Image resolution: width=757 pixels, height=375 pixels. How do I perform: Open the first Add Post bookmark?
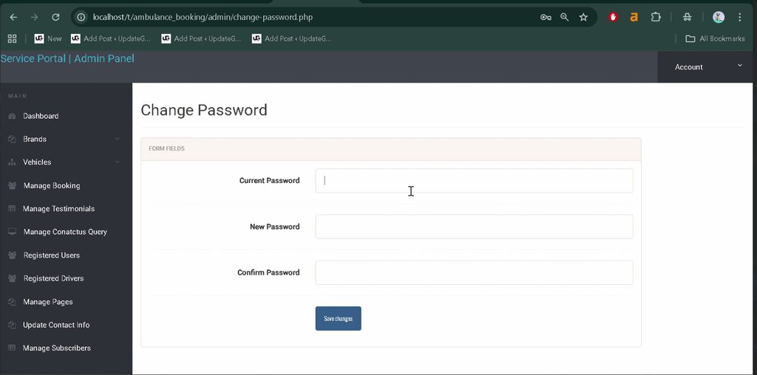[x=111, y=38]
